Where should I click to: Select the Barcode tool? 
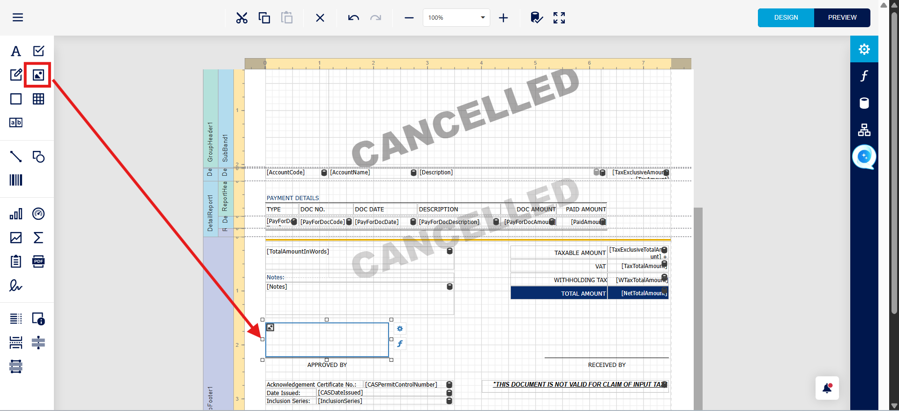point(16,180)
